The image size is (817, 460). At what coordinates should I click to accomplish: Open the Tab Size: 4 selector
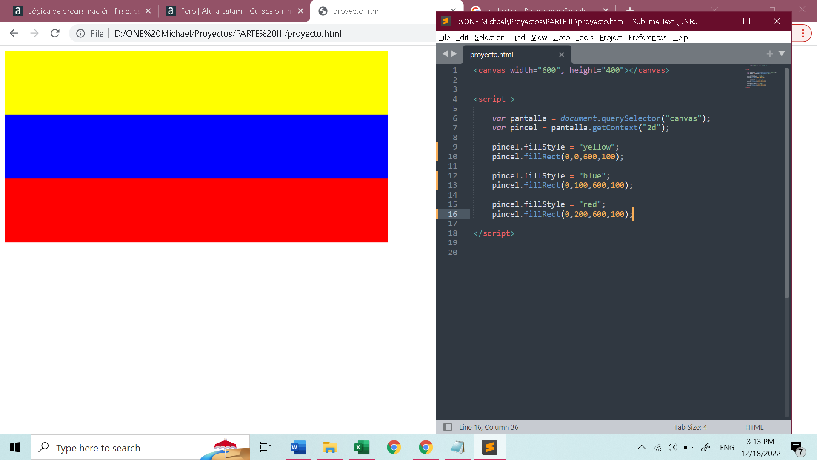690,427
